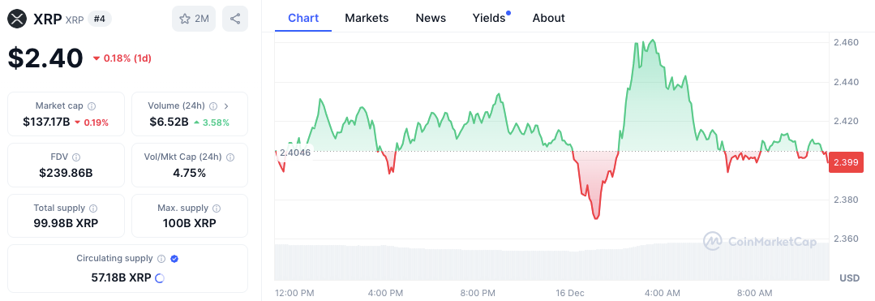The width and height of the screenshot is (875, 301).
Task: Expand Volume (24h) chevron arrow
Action: click(226, 105)
